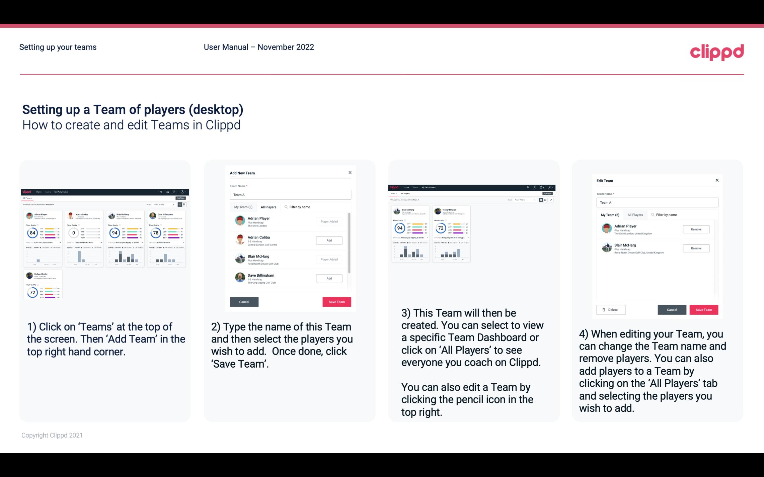Type in the Team Name input field
The height and width of the screenshot is (477, 764).
click(290, 194)
